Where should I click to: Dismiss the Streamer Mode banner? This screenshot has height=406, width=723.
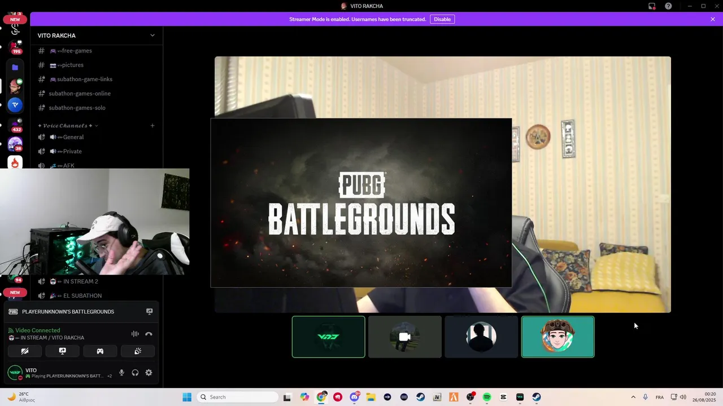713,19
